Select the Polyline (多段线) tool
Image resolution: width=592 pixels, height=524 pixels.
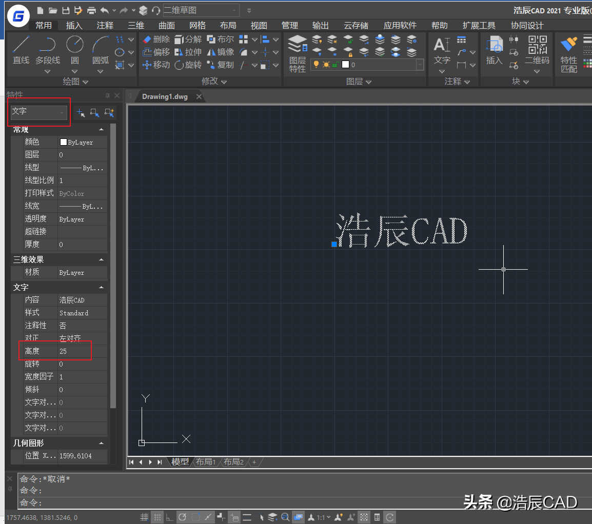[x=48, y=50]
